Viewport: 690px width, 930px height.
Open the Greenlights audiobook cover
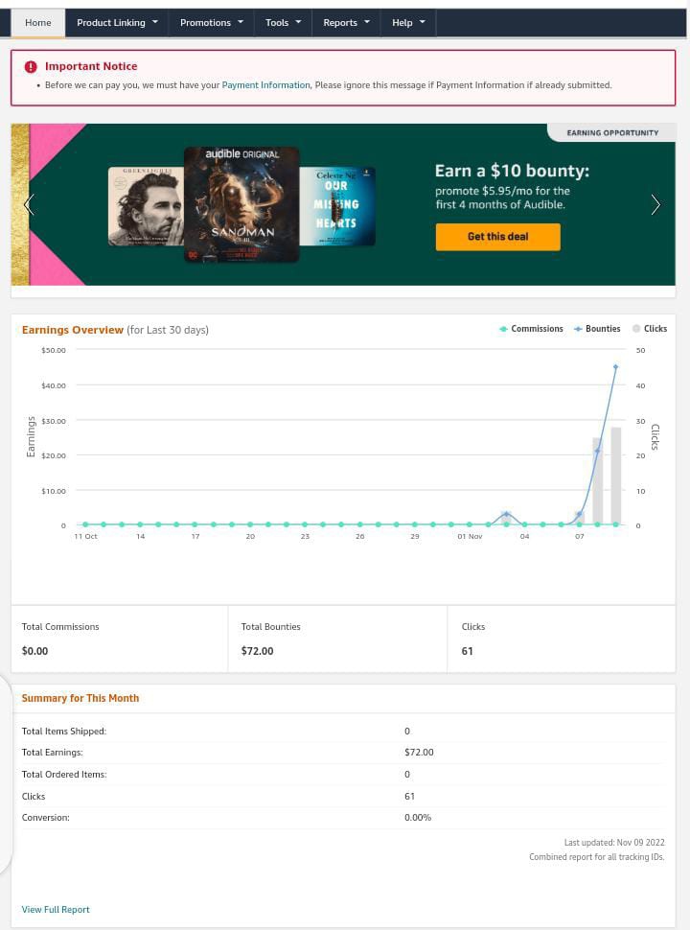(x=147, y=206)
